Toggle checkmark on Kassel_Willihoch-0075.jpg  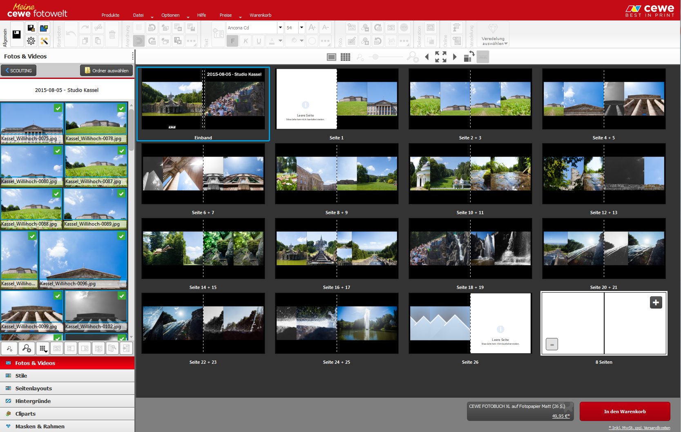[x=58, y=108]
